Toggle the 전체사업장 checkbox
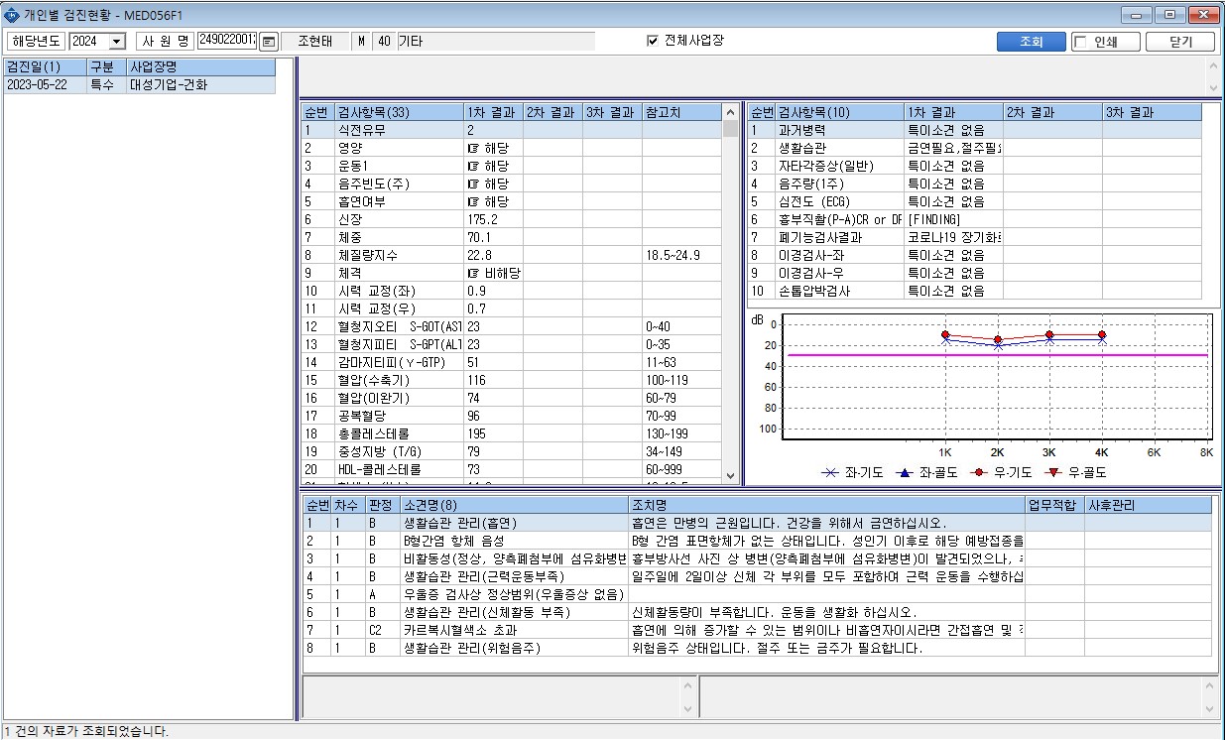The image size is (1225, 740). coord(653,41)
